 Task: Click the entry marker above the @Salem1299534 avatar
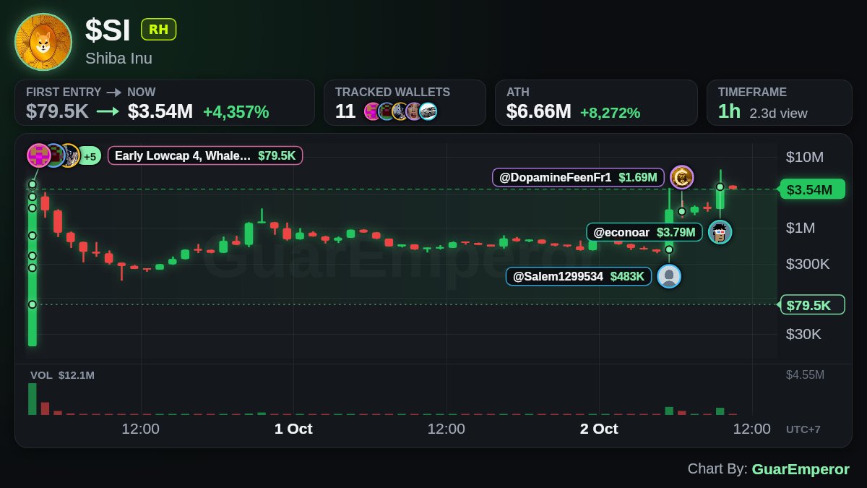click(669, 249)
